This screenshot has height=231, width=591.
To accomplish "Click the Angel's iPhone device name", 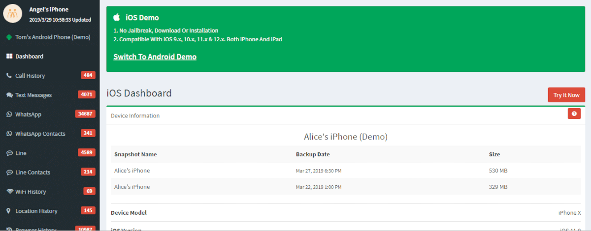I will [49, 9].
